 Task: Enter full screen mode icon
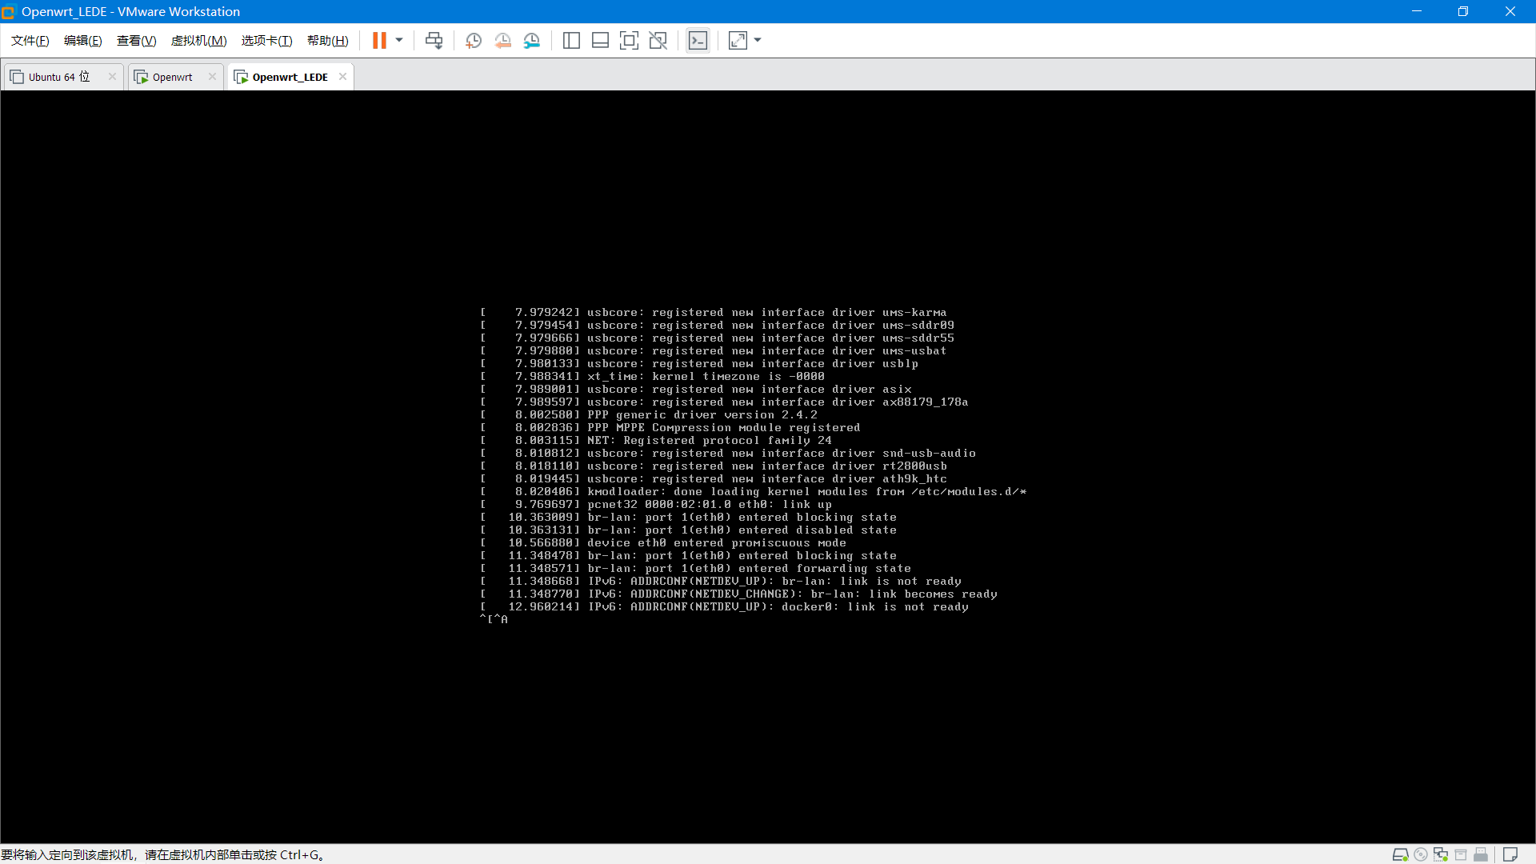629,41
